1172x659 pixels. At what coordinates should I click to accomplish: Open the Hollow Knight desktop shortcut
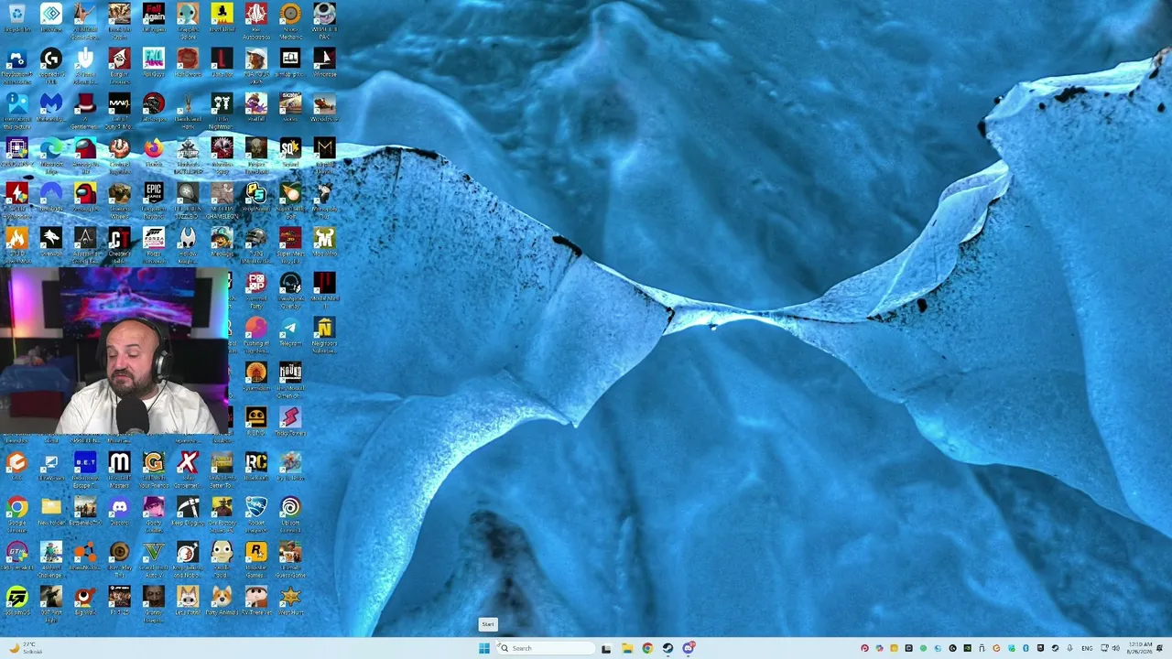coord(188,244)
